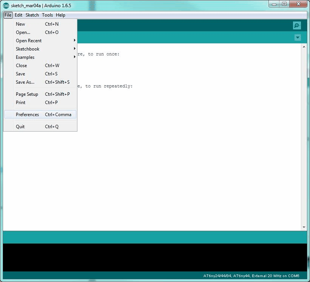The height and width of the screenshot is (282, 310).
Task: Open Preferences from the File menu
Action: coord(40,115)
